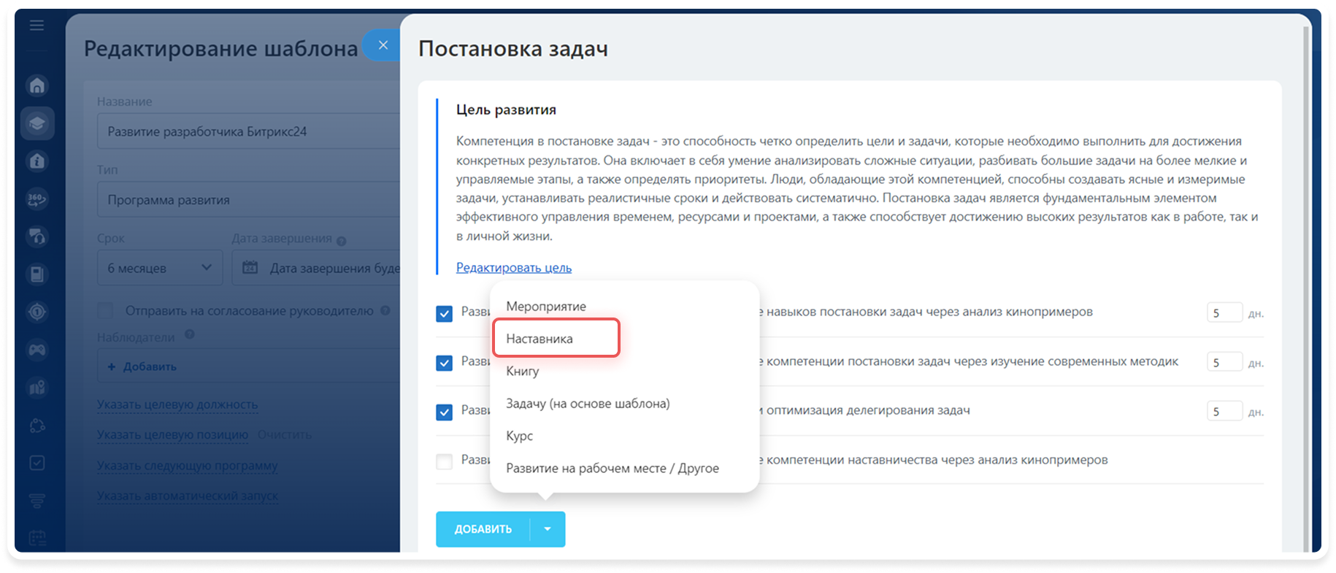The width and height of the screenshot is (1336, 573).
Task: Uncheck the делегирования задач row checkbox
Action: (x=444, y=412)
